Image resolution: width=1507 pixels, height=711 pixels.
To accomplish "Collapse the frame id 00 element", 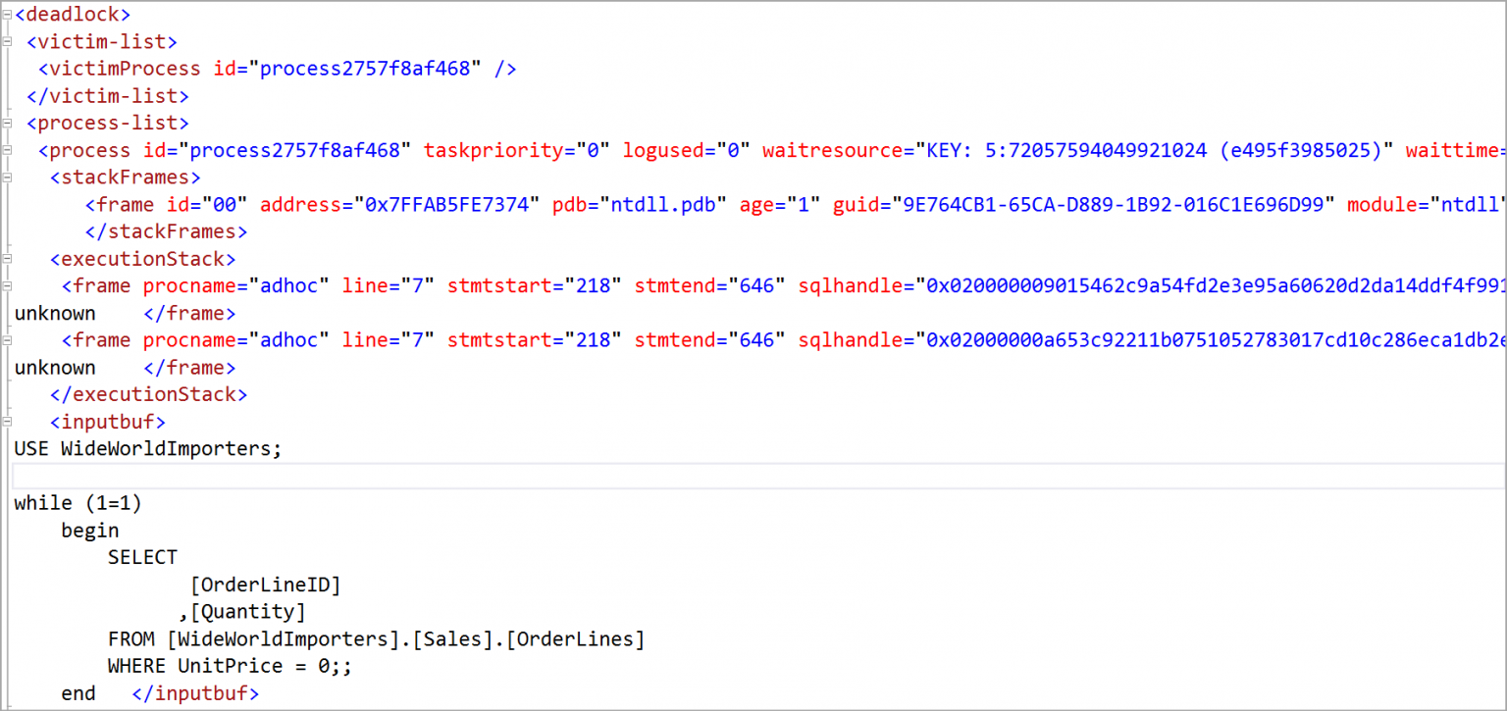I will pos(8,204).
